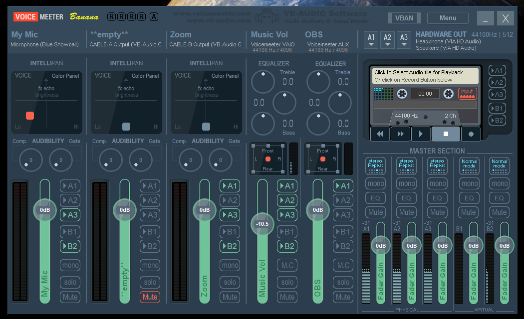524x319 pixels.
Task: Open the A3 hardware output dropdown
Action: pos(404,40)
